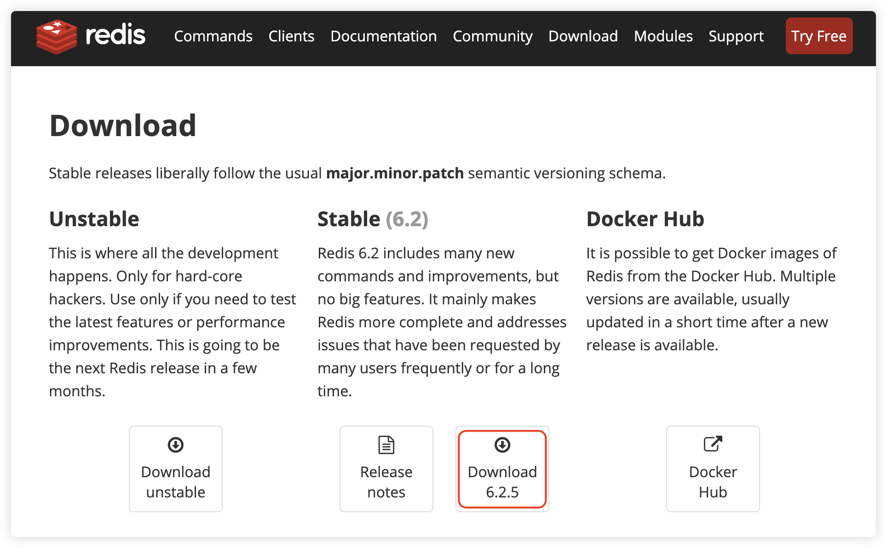
Task: Click the paragraph starting 'Redis 6.2 includes many new'
Action: click(x=442, y=322)
